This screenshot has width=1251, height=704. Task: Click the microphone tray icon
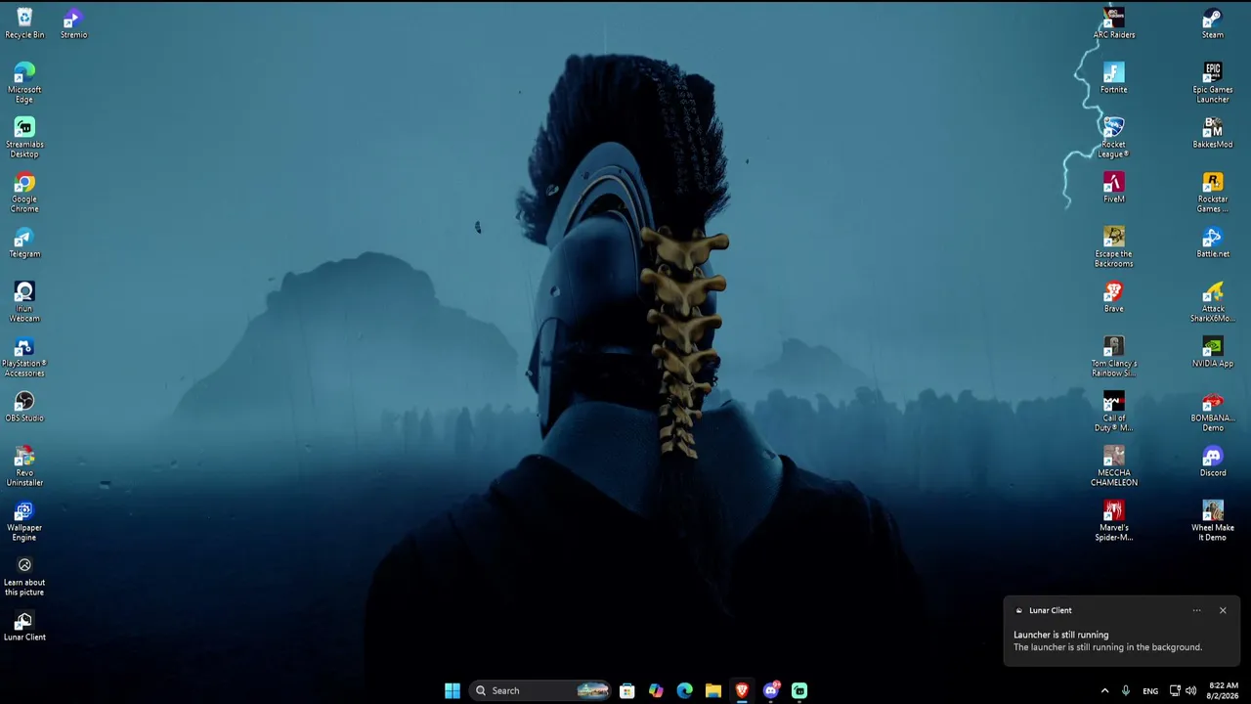point(1126,690)
